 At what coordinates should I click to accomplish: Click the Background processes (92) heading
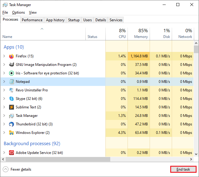(x=32, y=144)
